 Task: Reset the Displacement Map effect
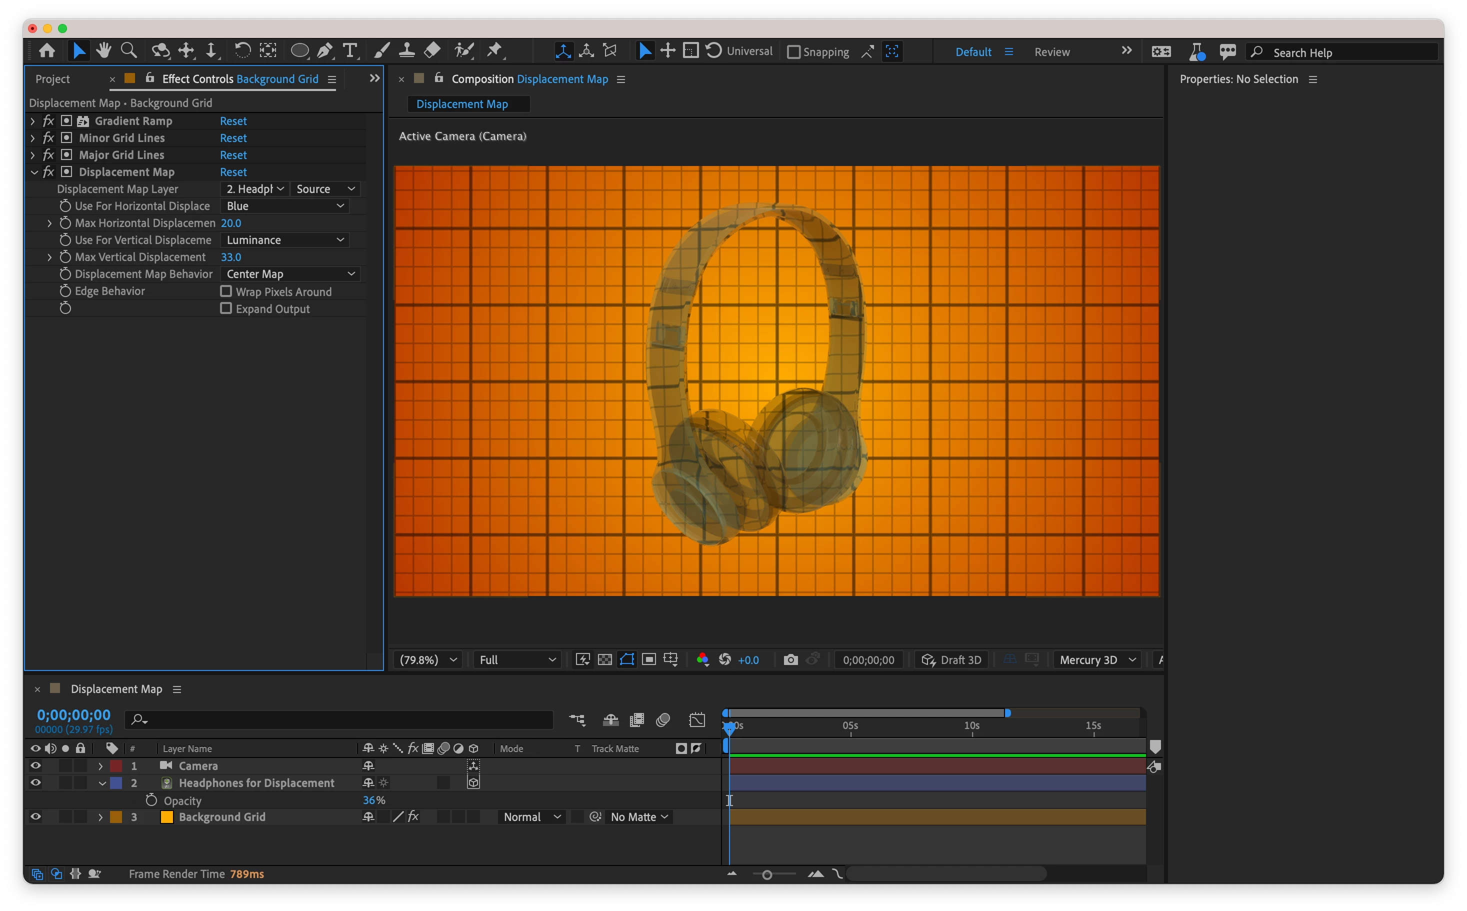(x=233, y=172)
